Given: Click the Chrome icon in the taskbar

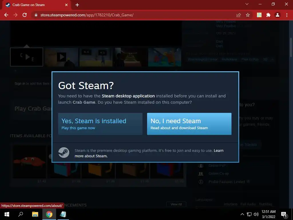Looking at the screenshot, I should pos(49,214).
